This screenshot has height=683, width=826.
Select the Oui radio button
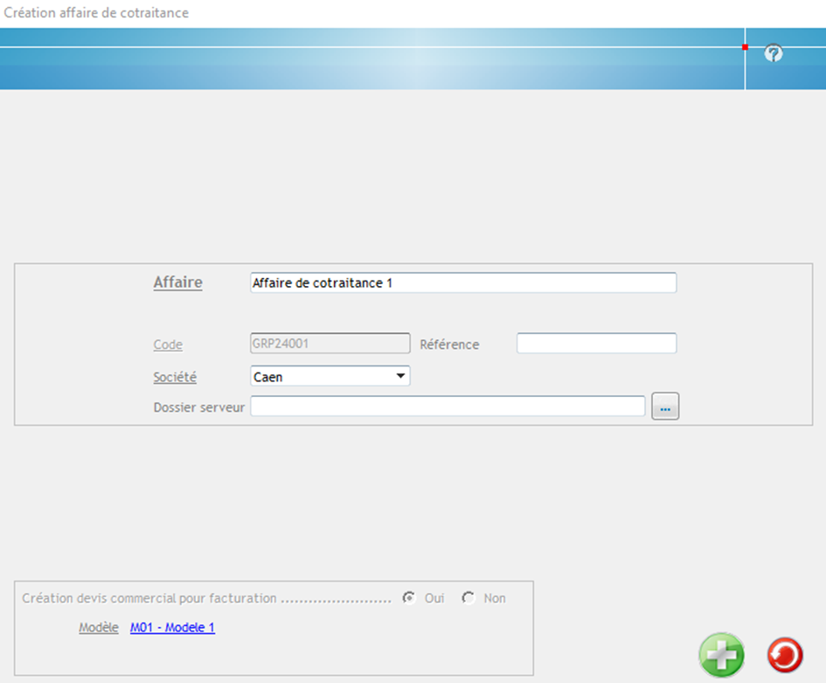pos(408,598)
